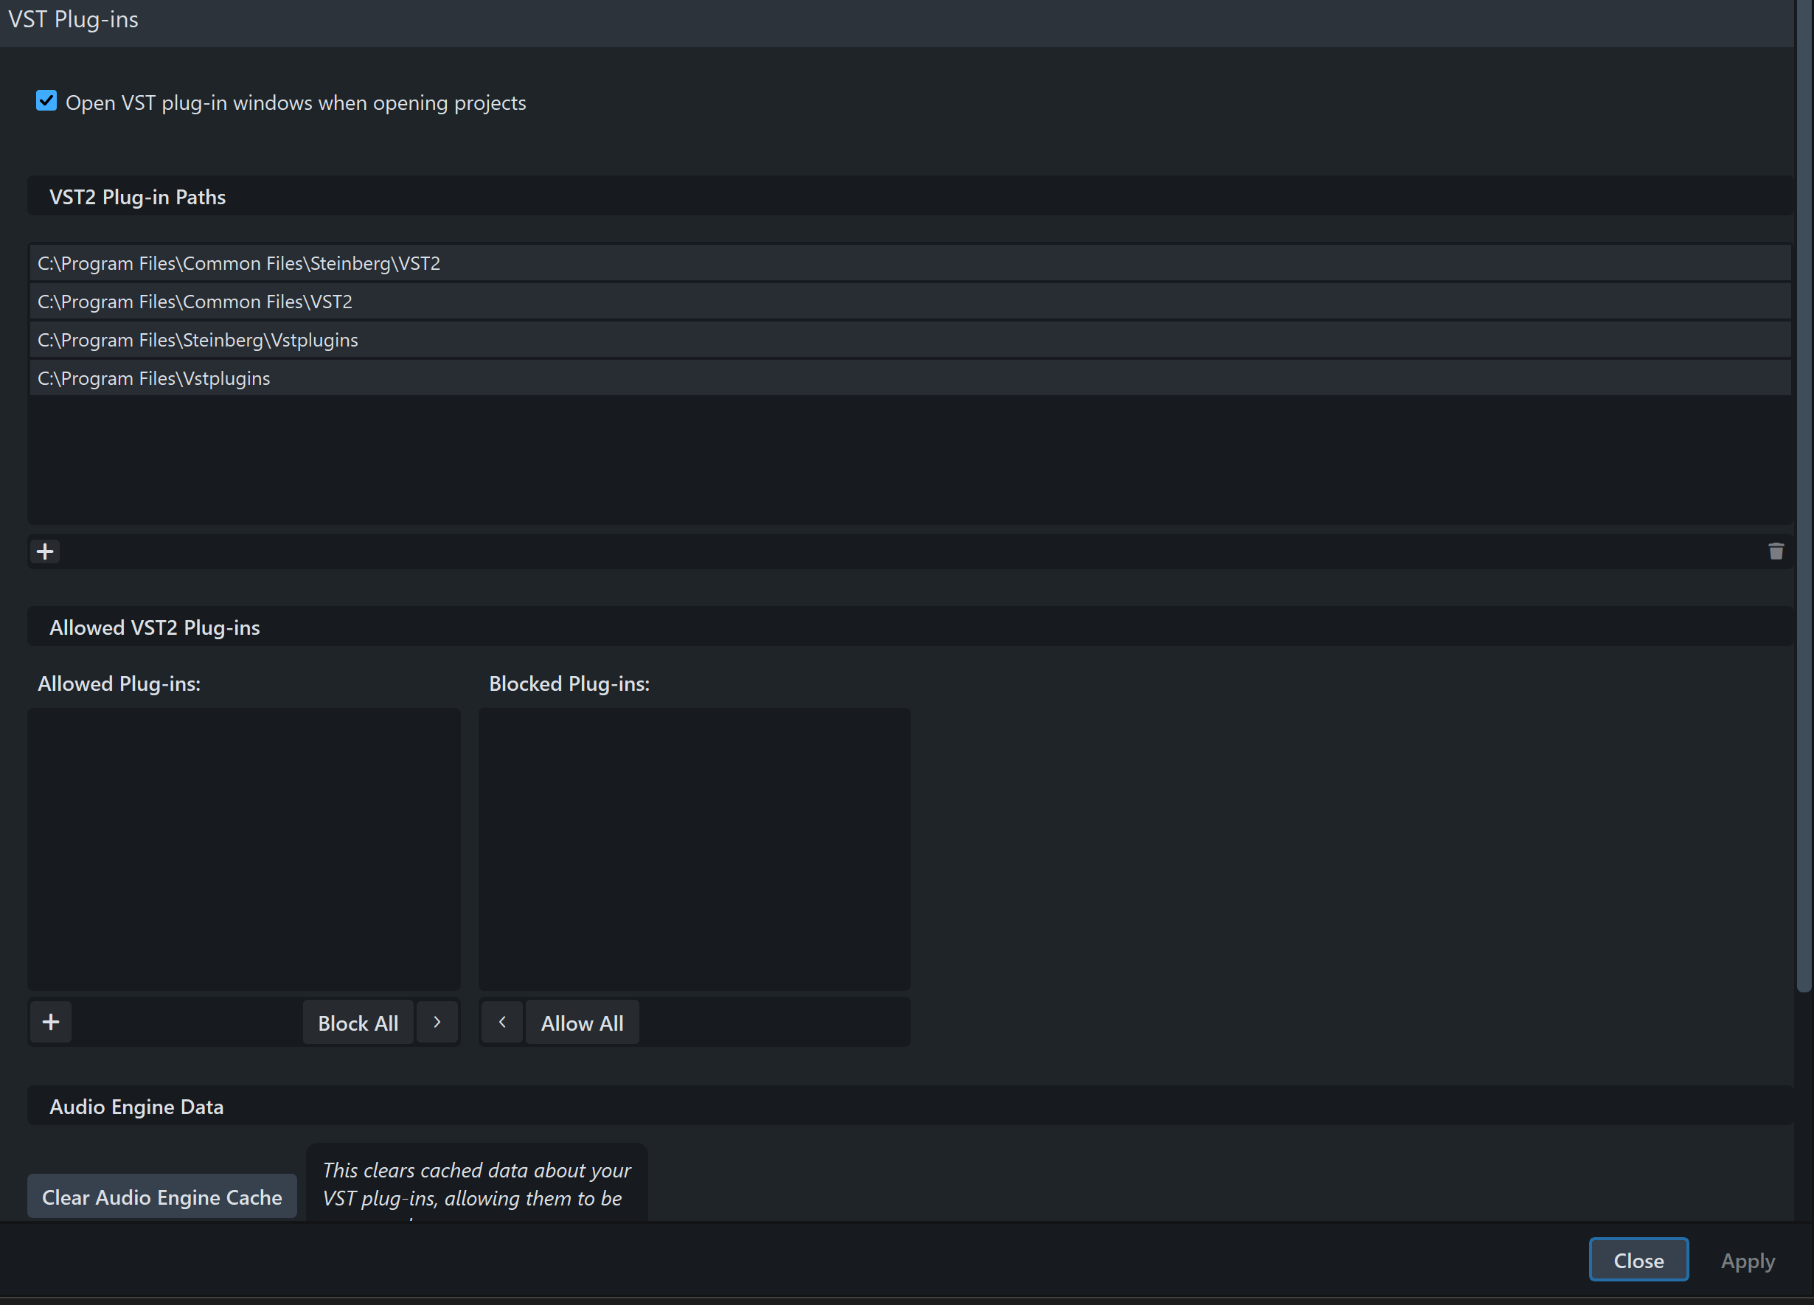Toggle Open VST plug-in windows checkbox
Image resolution: width=1814 pixels, height=1305 pixels.
[x=46, y=102]
